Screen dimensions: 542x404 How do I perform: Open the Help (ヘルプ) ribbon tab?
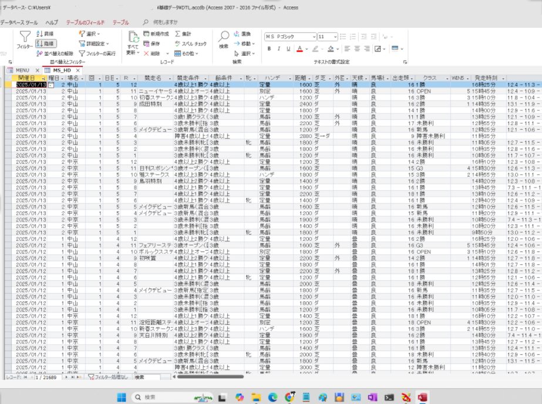[52, 22]
